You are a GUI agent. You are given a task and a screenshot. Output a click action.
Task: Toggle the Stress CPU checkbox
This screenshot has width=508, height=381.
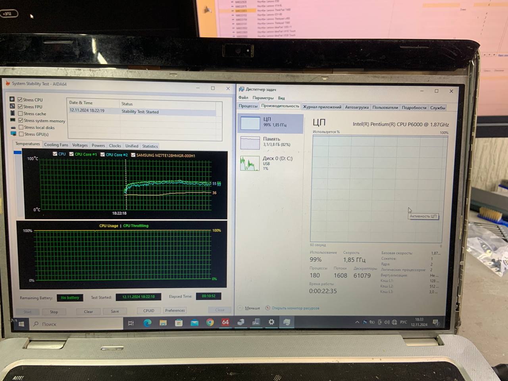20,100
